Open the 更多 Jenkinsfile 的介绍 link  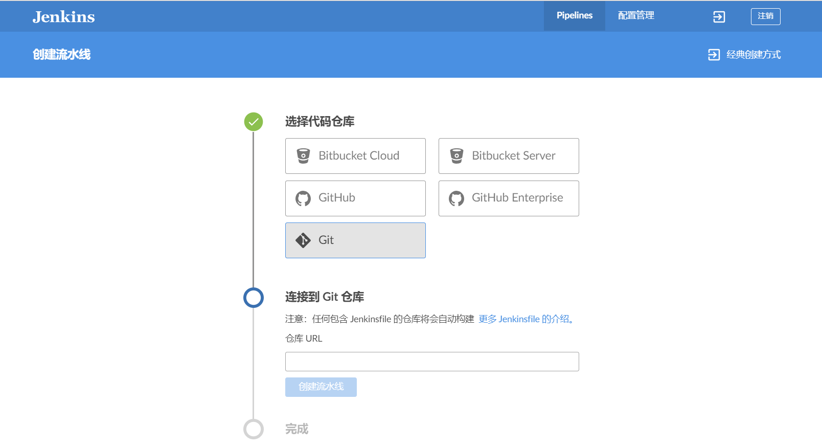526,319
